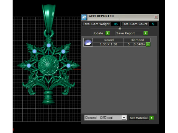Click the green arrow beside 0.048tw
The image size is (178, 133).
(148, 44)
